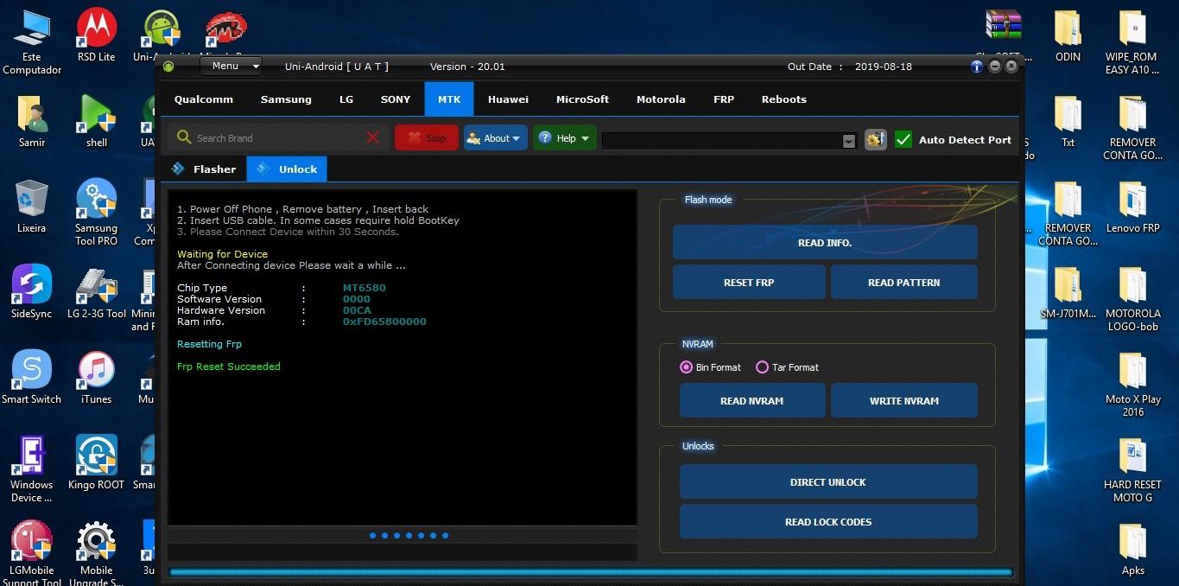Click the Frp Reset Succeeded log line

[x=229, y=366]
